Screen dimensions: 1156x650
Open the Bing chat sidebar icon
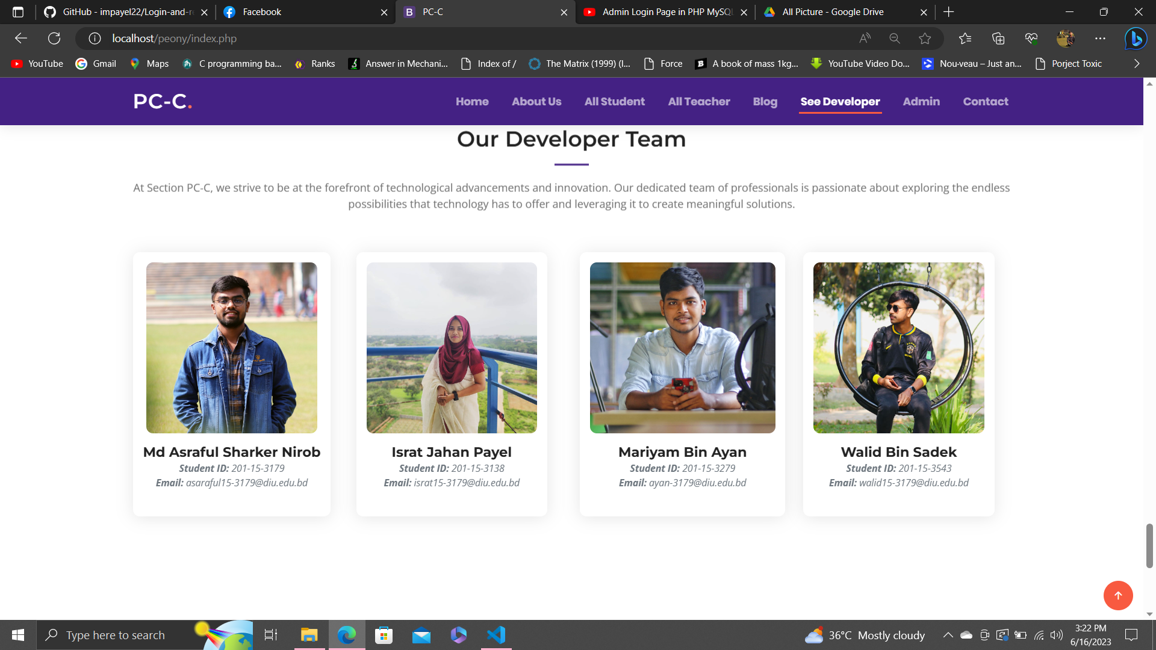coord(1136,39)
